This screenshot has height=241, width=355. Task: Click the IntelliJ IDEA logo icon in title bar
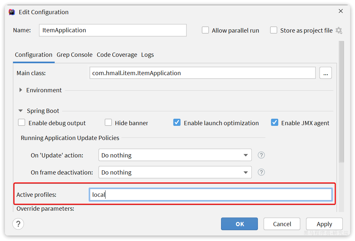point(12,12)
